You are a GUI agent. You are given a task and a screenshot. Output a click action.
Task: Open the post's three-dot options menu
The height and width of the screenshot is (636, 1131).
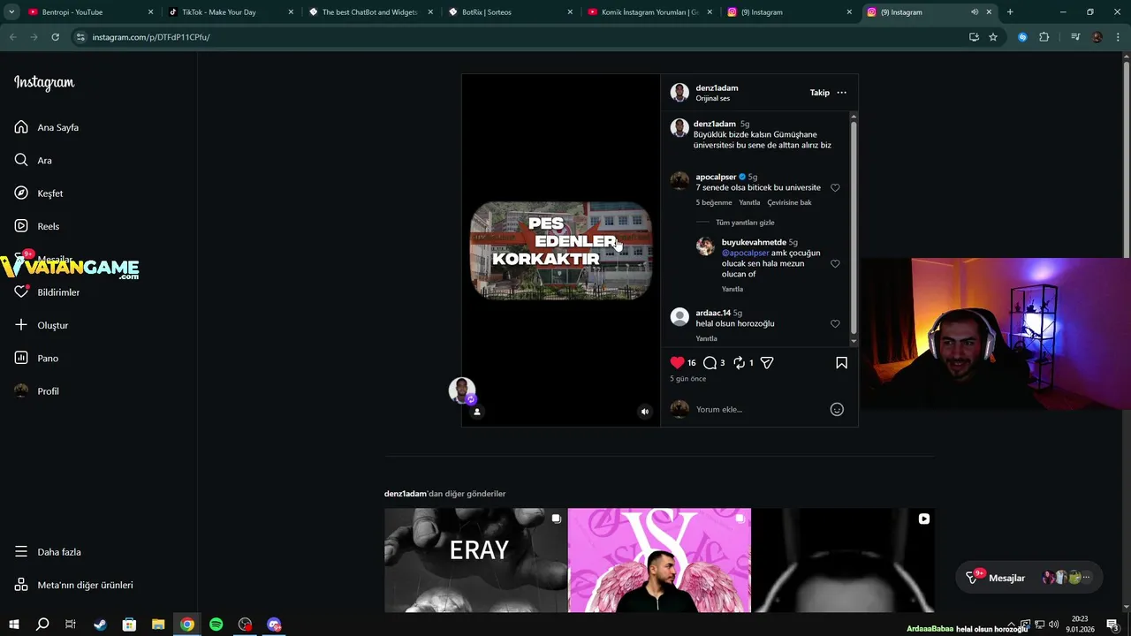click(841, 93)
